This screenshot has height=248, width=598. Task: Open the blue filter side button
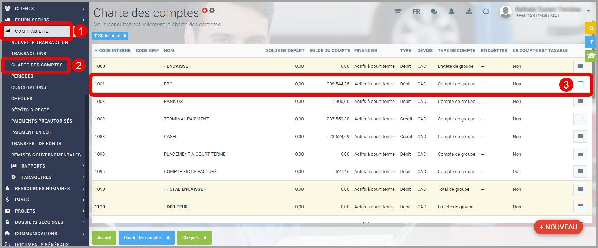[591, 42]
